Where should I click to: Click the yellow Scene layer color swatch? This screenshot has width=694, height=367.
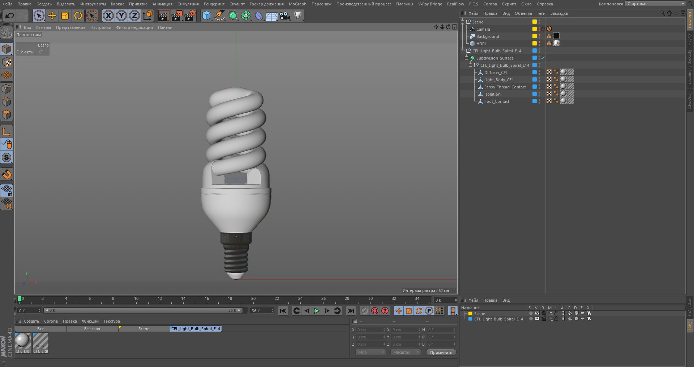click(470, 314)
